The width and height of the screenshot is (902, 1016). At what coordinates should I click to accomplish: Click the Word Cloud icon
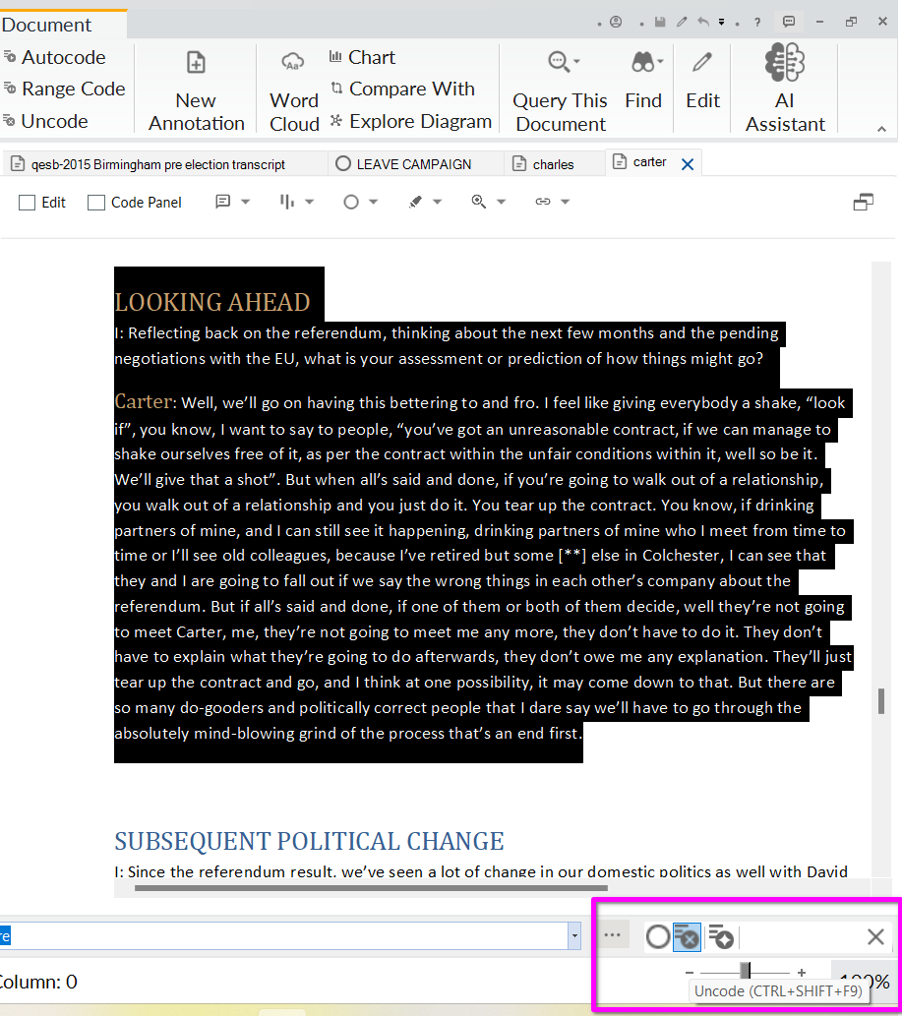(x=293, y=88)
